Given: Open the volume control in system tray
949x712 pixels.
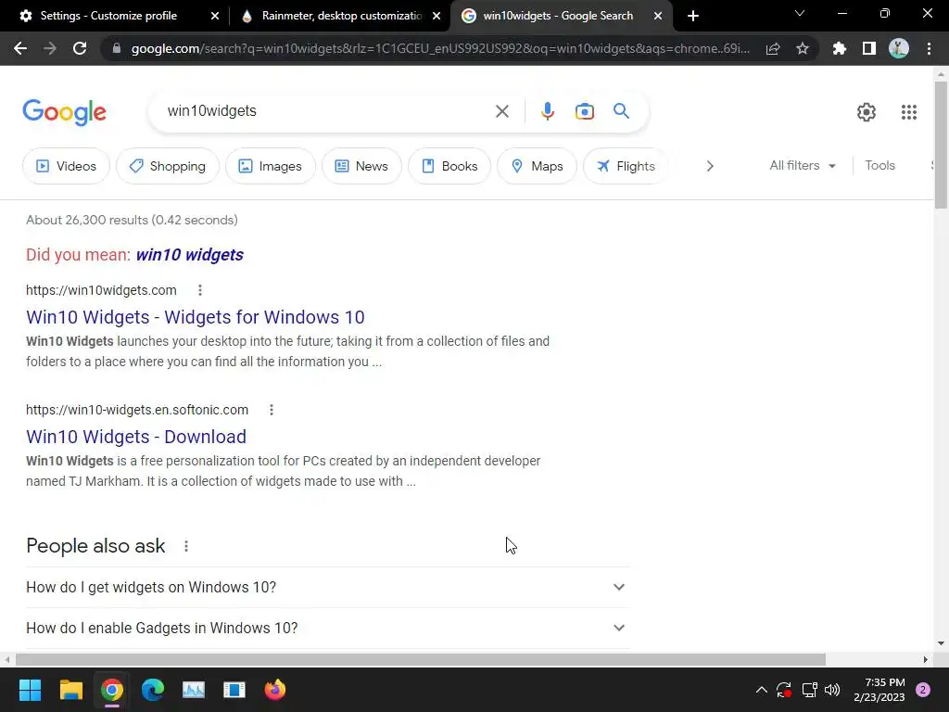Looking at the screenshot, I should pyautogui.click(x=832, y=690).
